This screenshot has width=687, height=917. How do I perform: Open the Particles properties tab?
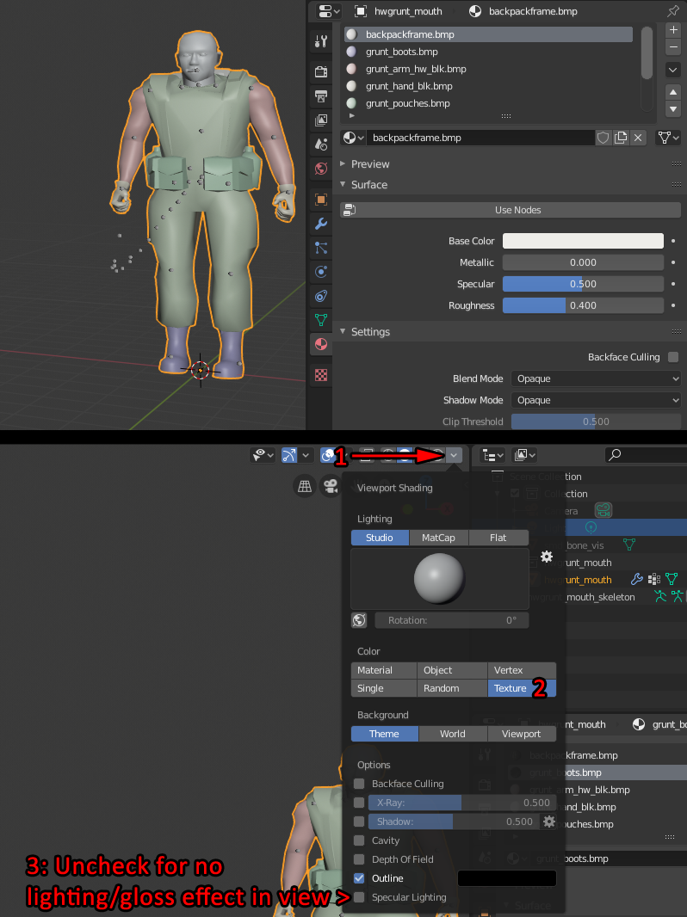pos(320,248)
